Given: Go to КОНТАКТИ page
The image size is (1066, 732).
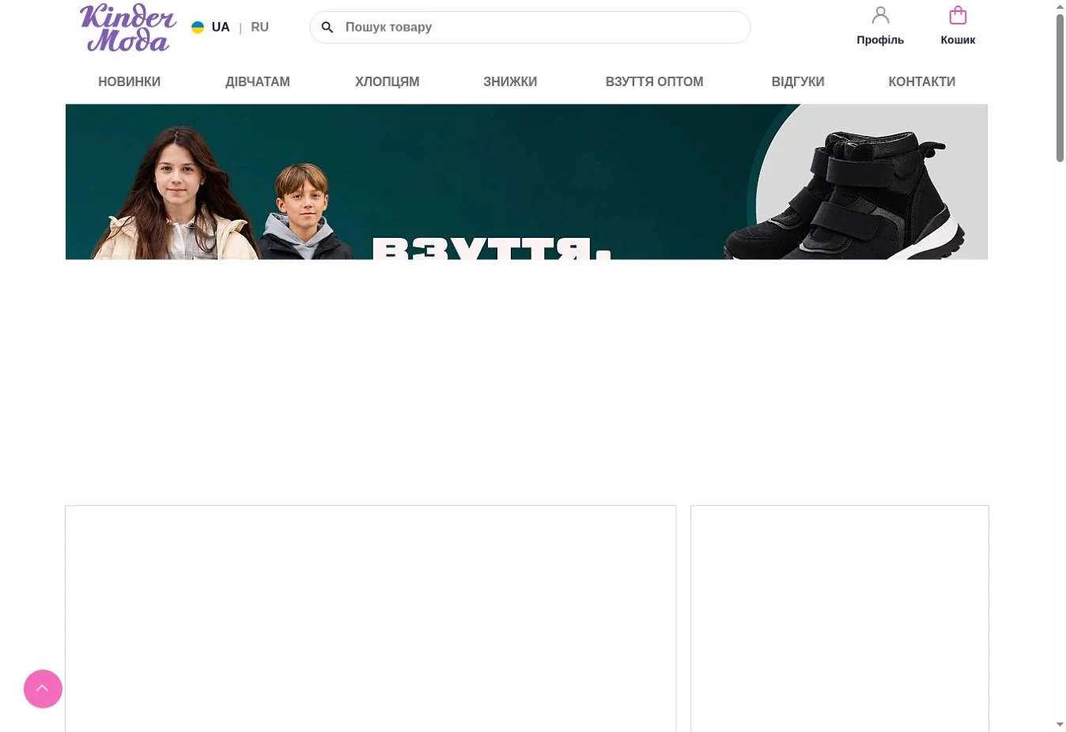Looking at the screenshot, I should 921,81.
